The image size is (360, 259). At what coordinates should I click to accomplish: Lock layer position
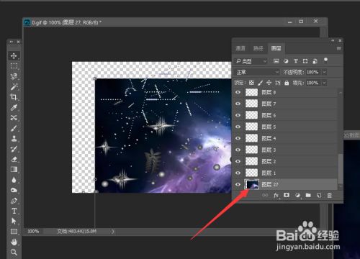click(269, 83)
